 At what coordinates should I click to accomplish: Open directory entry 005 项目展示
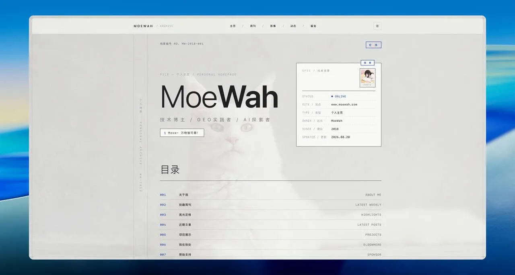(270, 235)
